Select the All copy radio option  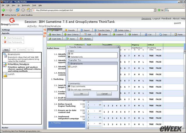[69, 54]
